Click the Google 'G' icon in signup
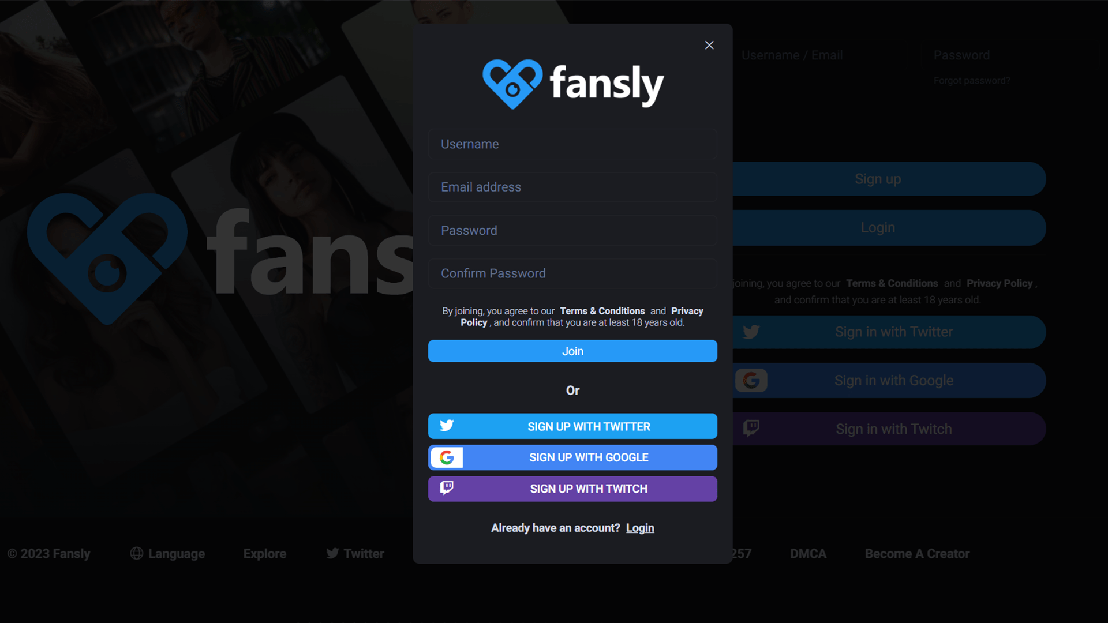Screen dimensions: 1108x623 pyautogui.click(x=447, y=457)
